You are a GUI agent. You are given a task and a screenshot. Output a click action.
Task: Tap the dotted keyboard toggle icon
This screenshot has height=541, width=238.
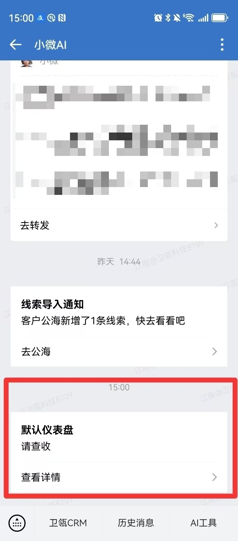click(x=17, y=523)
